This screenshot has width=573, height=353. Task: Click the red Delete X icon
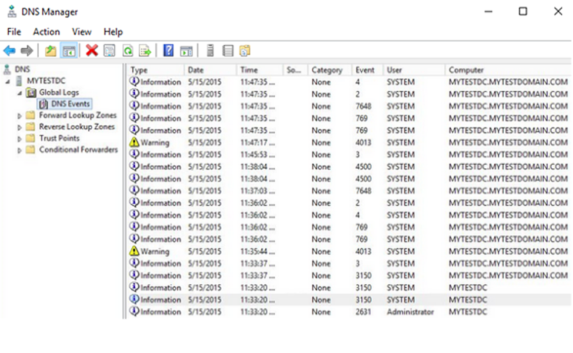[x=92, y=51]
